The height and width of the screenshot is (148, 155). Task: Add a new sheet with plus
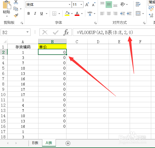pyautogui.click(x=68, y=143)
